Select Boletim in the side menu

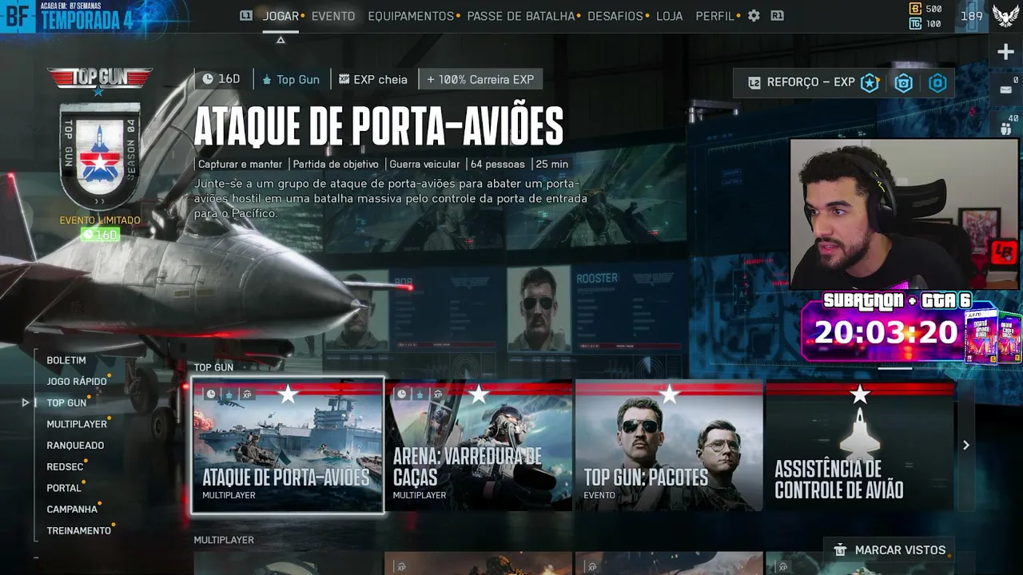click(x=66, y=360)
